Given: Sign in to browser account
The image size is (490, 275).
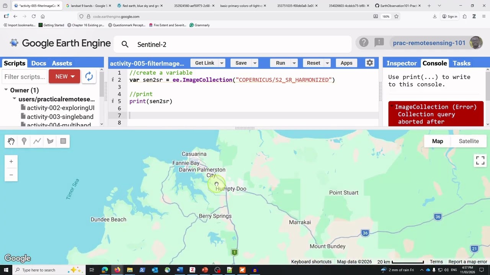Looking at the screenshot, I should click(449, 16).
